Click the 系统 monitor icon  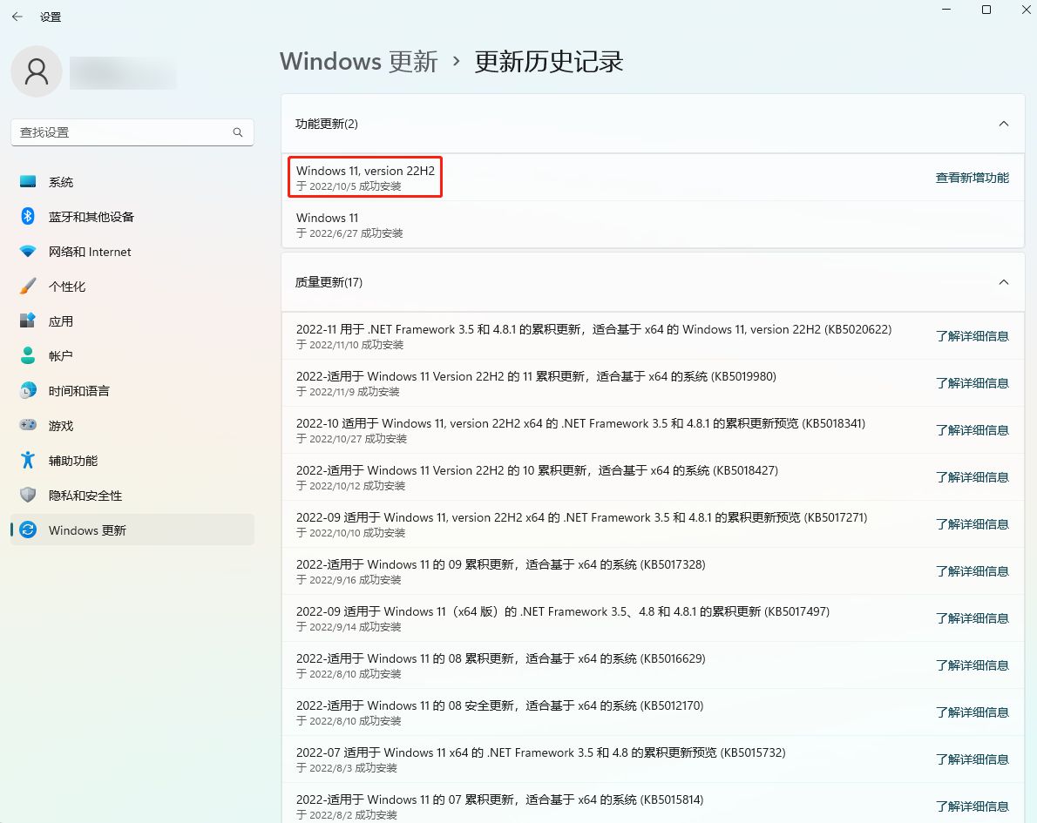click(28, 182)
